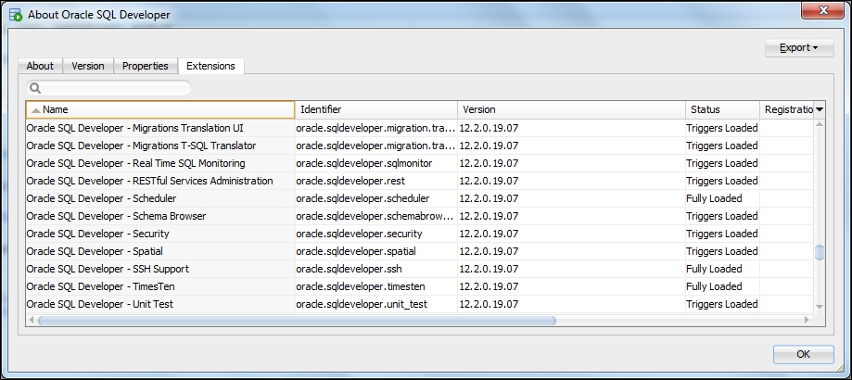Screen dimensions: 852x380
Task: Click the horizontal scrollbar left arrow
Action: [32, 321]
